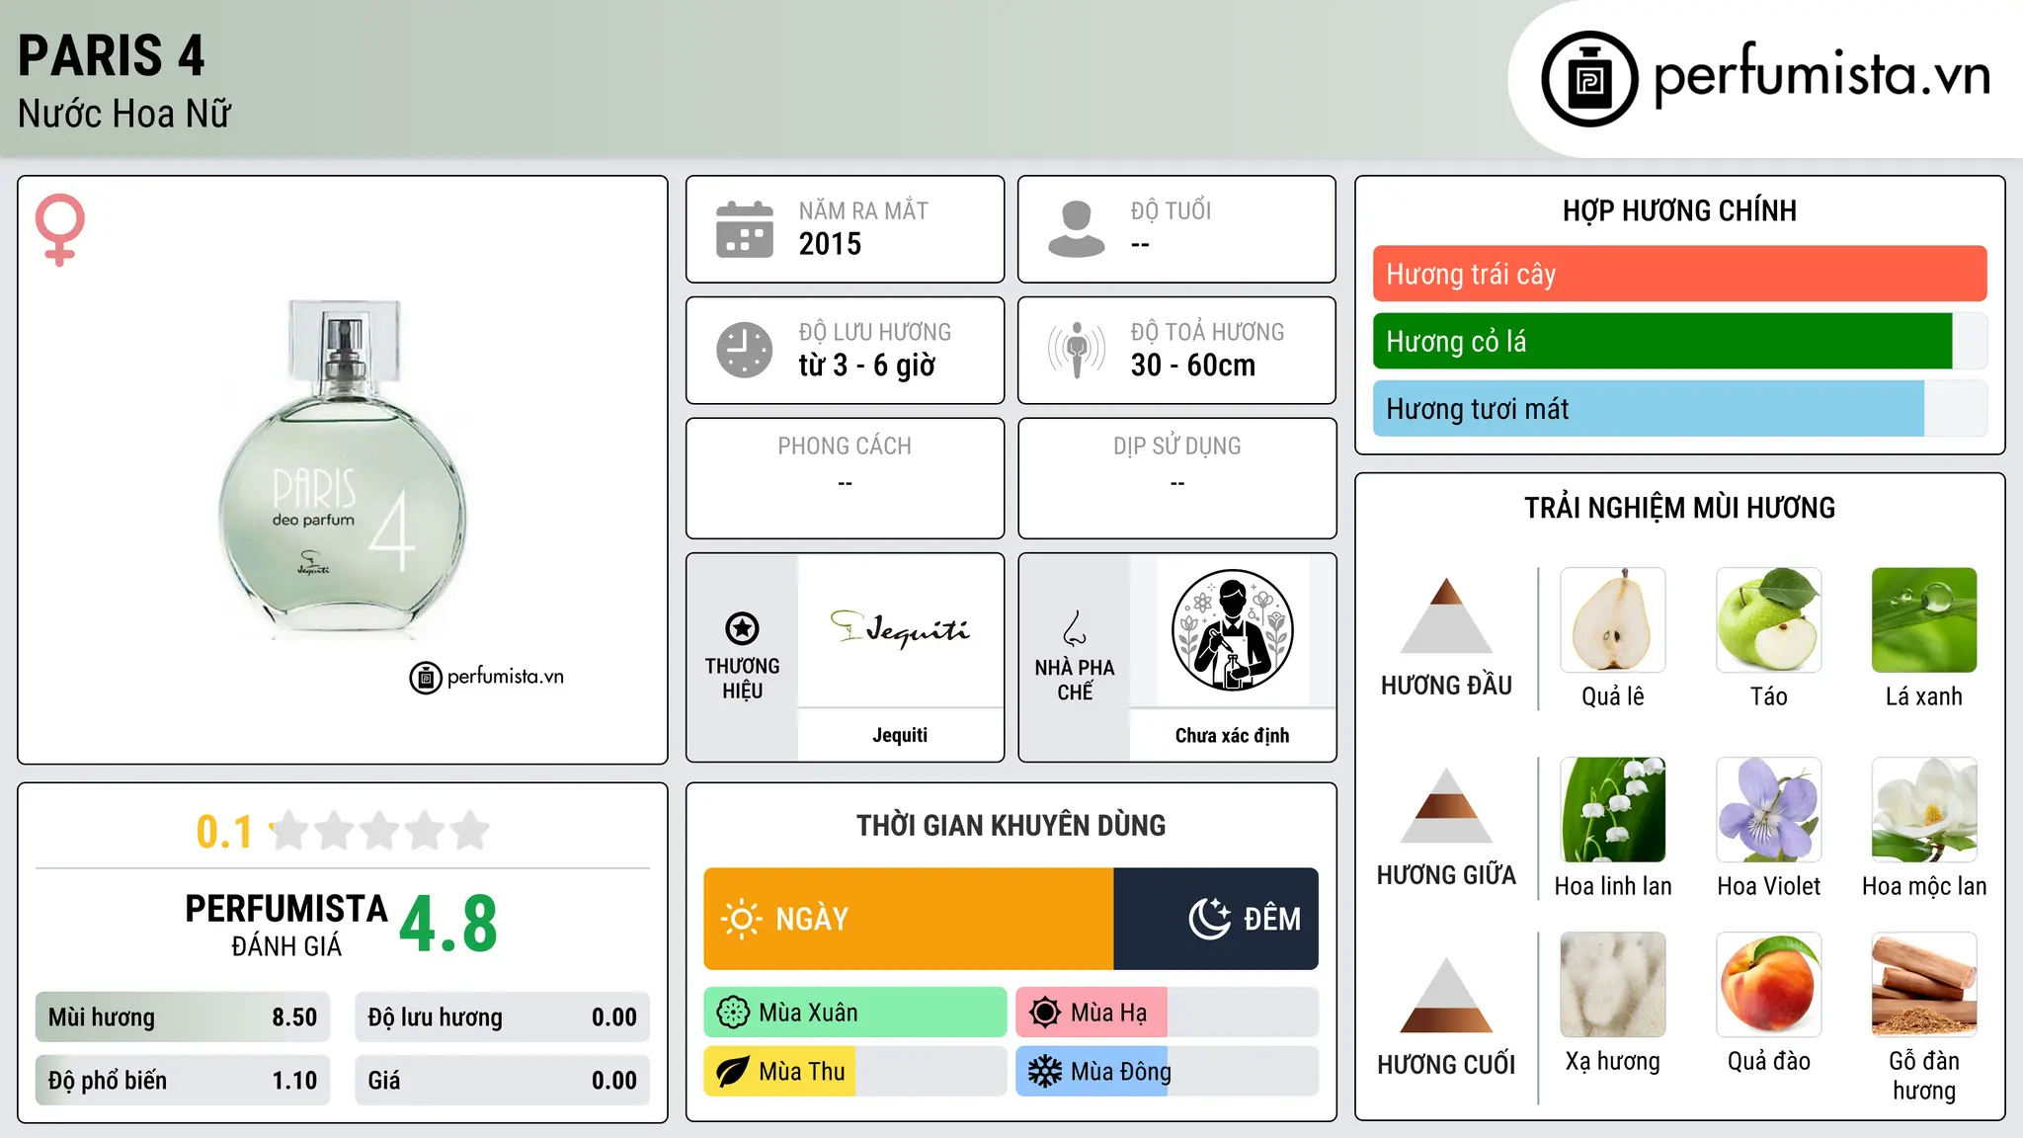2023x1138 pixels.
Task: Click the Hương Cuối pyramid icon
Action: (x=1446, y=995)
